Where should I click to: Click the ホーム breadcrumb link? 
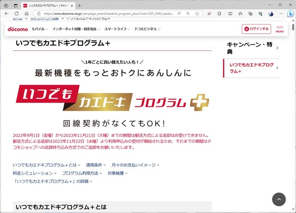coord(18,18)
